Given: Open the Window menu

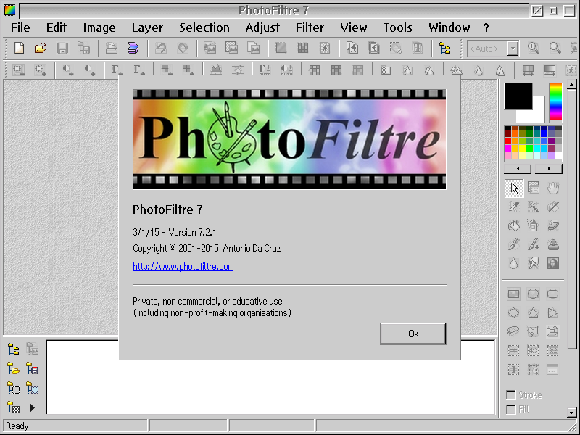Looking at the screenshot, I should [449, 28].
